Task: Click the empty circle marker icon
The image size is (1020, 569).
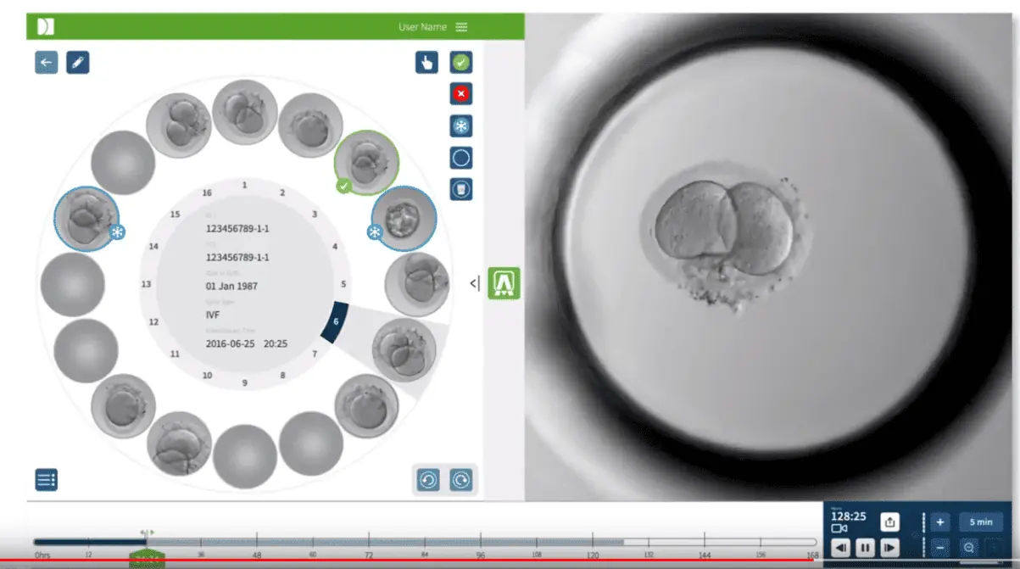Action: click(461, 158)
